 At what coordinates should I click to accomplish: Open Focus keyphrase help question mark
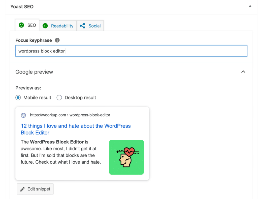(x=57, y=40)
